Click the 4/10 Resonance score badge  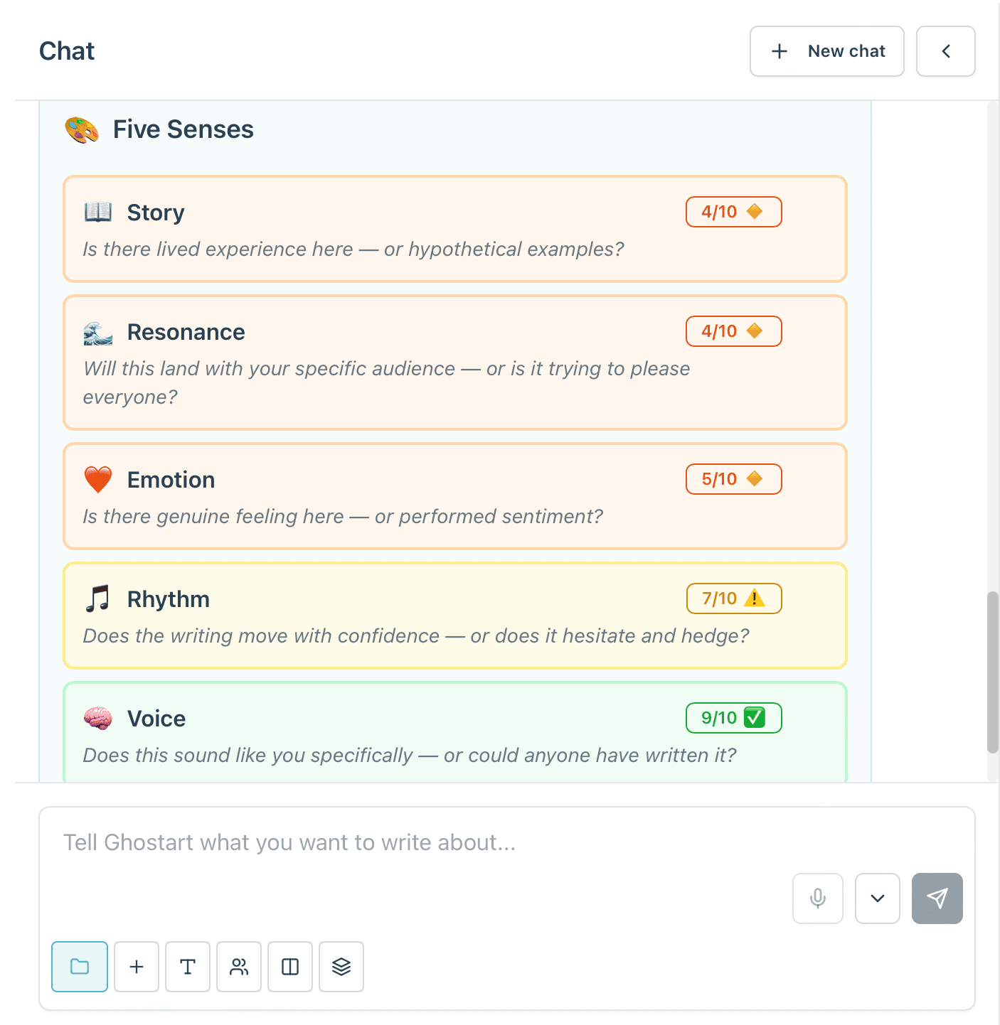pos(733,331)
